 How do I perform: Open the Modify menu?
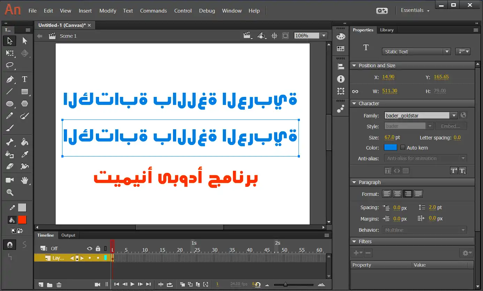[107, 11]
